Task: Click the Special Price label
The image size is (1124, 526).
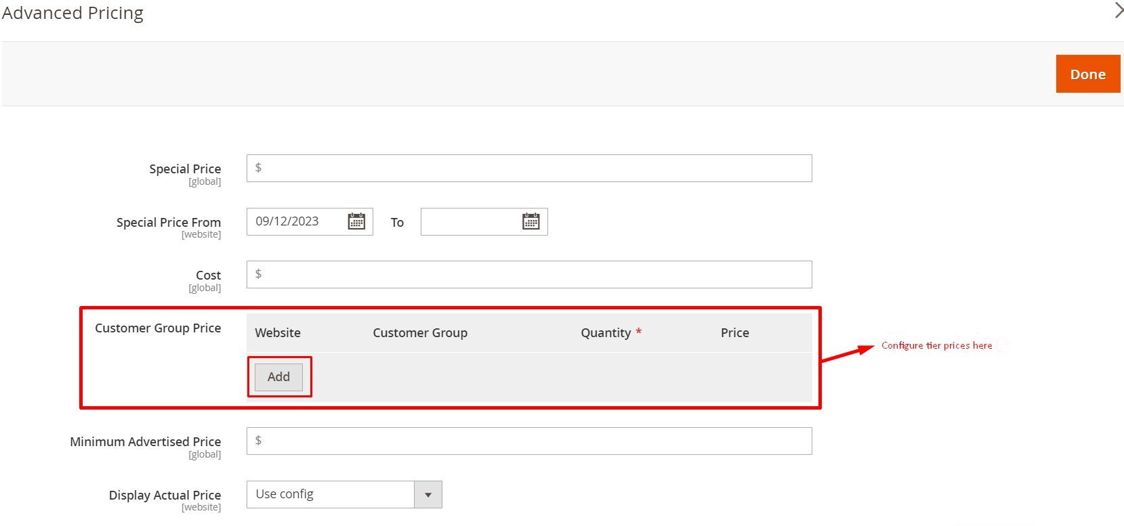Action: pos(185,169)
